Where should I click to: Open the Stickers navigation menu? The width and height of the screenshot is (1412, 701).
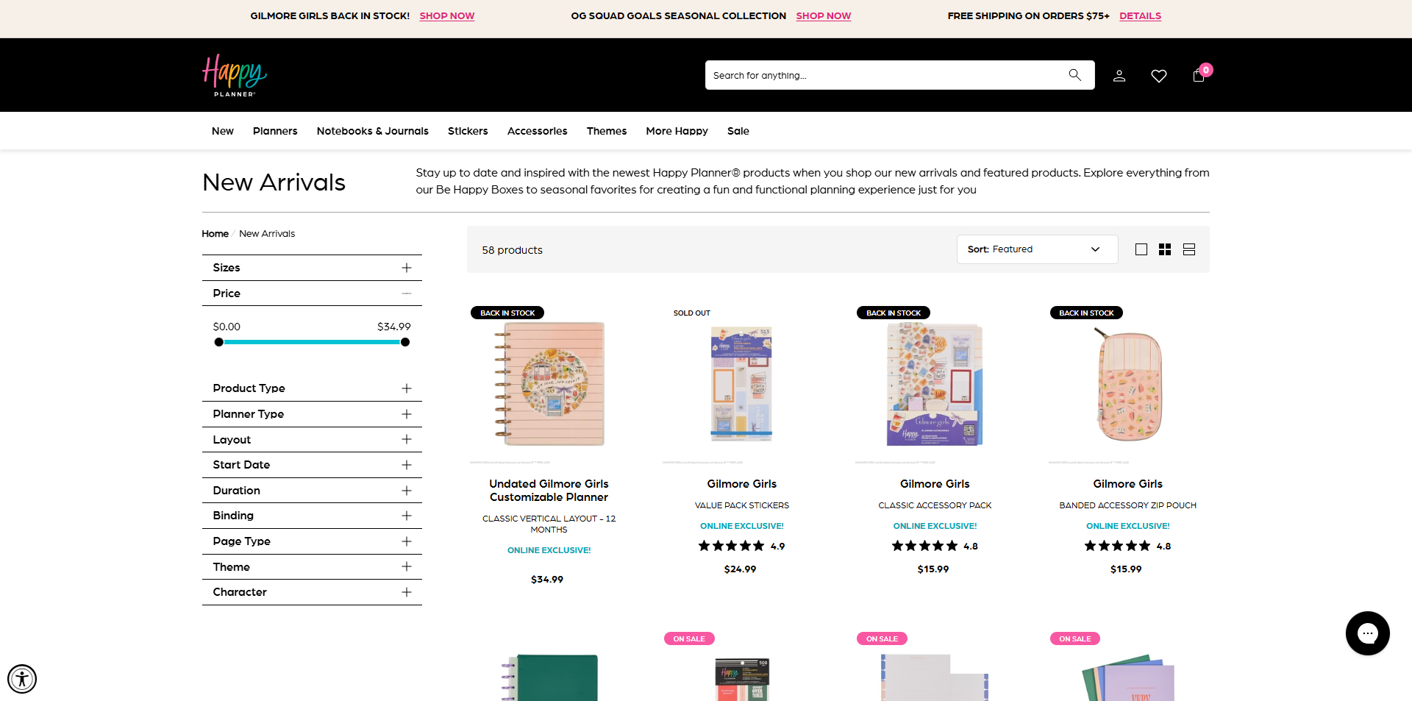[468, 131]
